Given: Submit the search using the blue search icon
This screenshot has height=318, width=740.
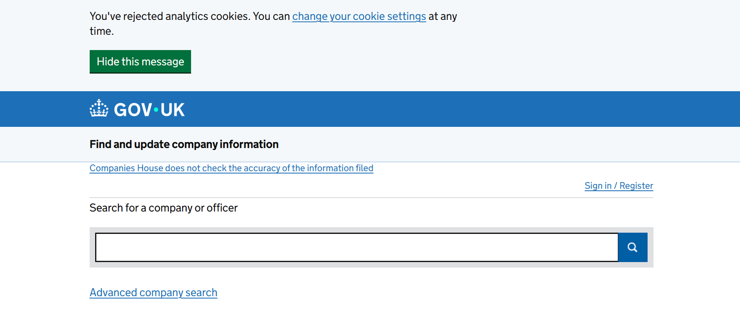Looking at the screenshot, I should [x=632, y=247].
